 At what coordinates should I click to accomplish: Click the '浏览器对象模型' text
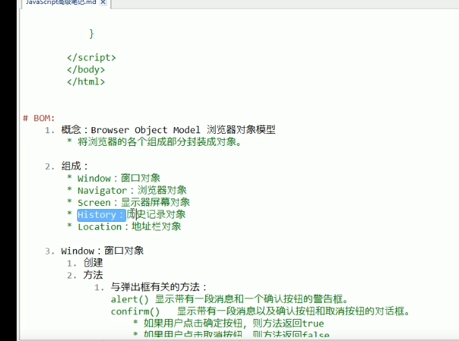241,130
